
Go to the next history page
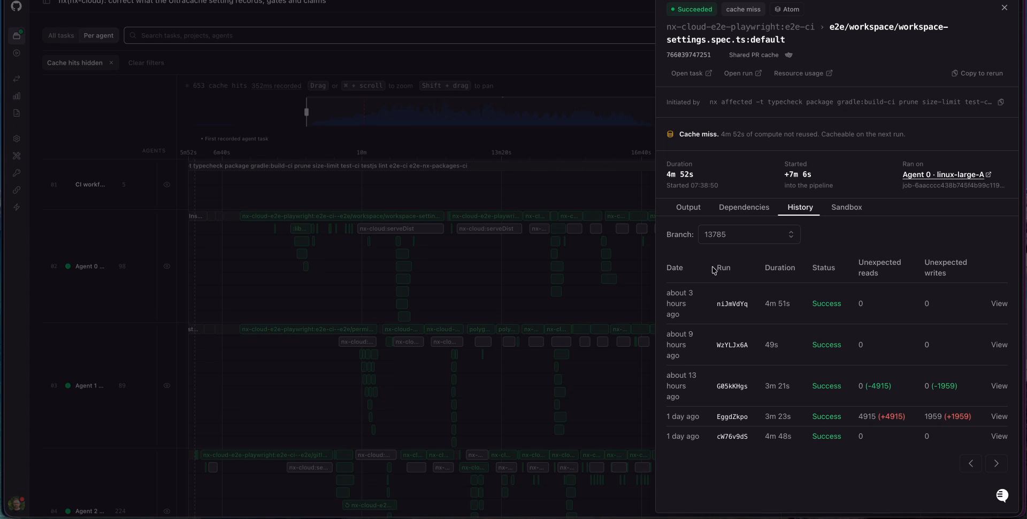click(996, 463)
